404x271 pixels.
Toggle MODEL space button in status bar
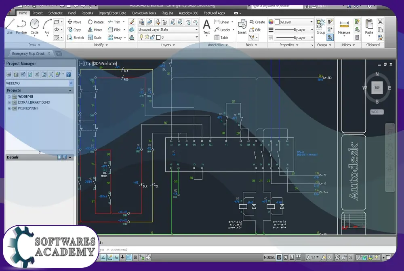point(269,257)
